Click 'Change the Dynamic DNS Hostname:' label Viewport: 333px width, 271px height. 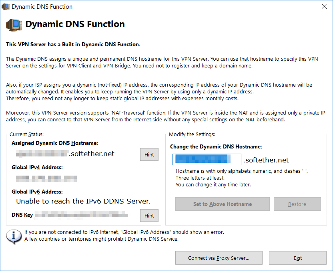coord(216,147)
